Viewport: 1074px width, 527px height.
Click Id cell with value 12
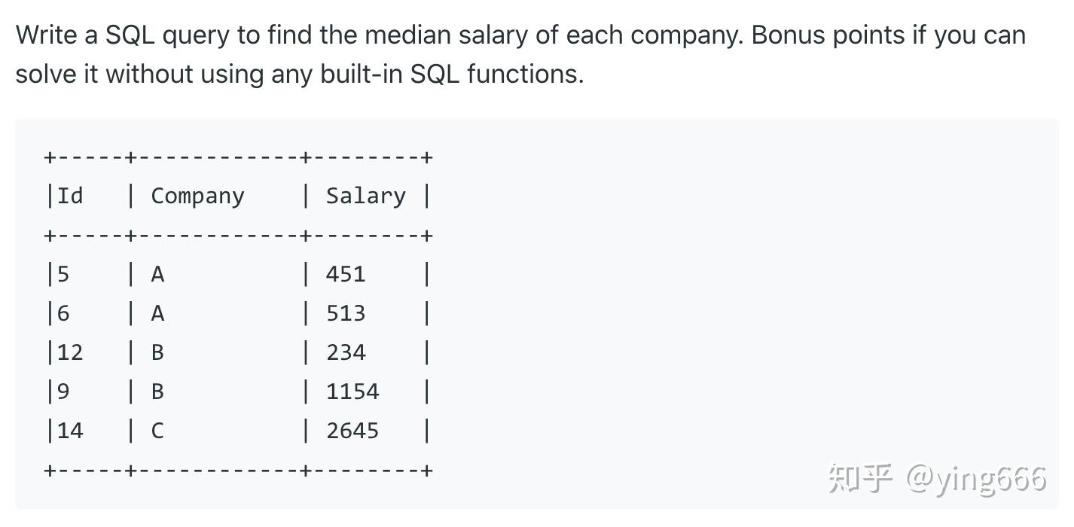(70, 352)
